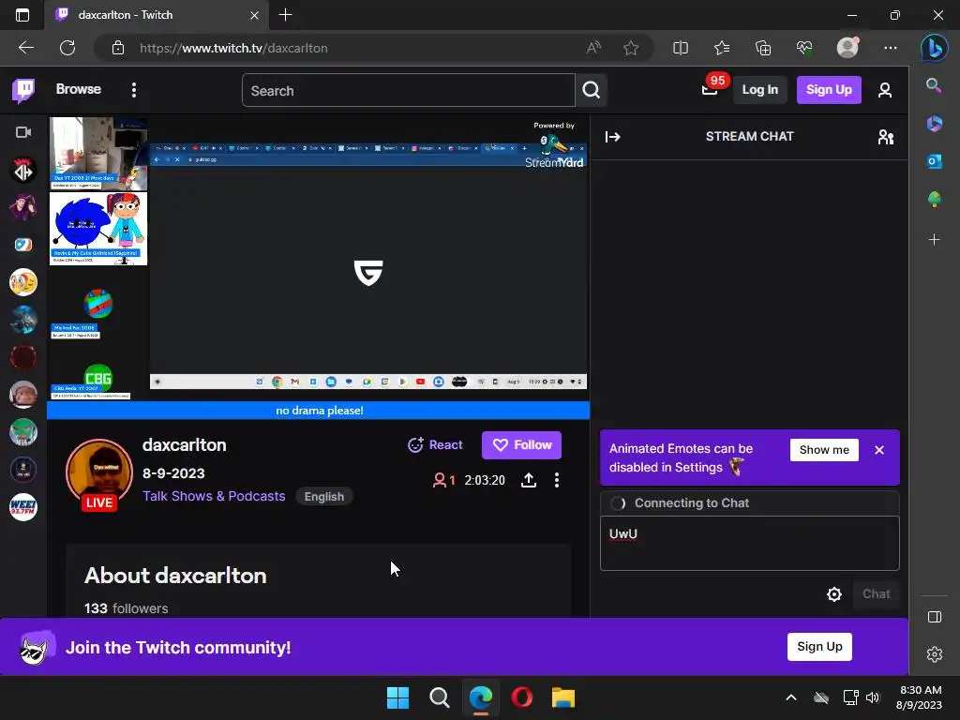The height and width of the screenshot is (720, 960).
Task: Close the daxcarlton - Twitch tab
Action: [254, 15]
